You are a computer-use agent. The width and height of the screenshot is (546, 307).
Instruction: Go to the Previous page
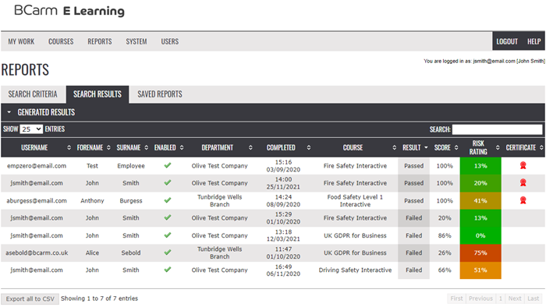click(x=480, y=298)
